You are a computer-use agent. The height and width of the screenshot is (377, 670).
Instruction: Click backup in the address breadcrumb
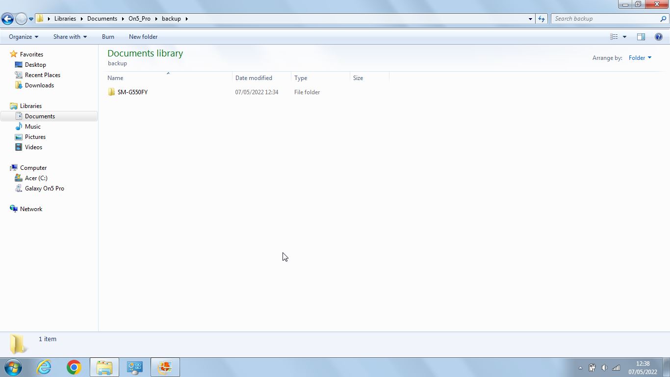(x=171, y=19)
